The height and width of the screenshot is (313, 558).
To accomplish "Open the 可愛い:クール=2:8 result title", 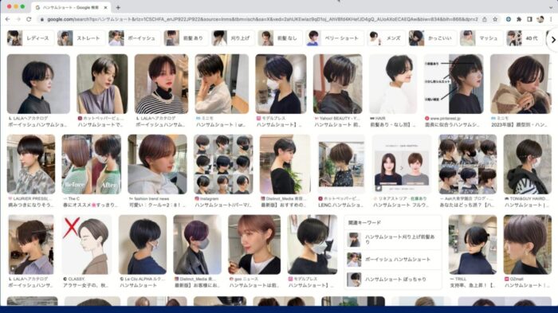I will 157,205.
